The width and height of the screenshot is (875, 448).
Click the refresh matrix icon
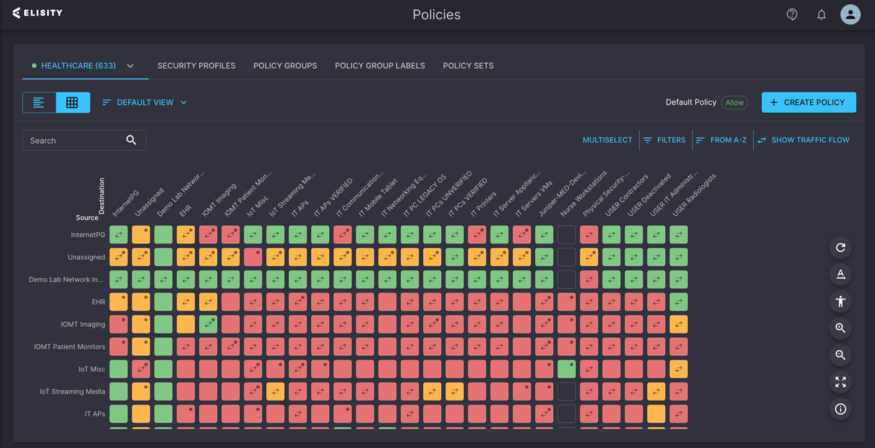840,248
